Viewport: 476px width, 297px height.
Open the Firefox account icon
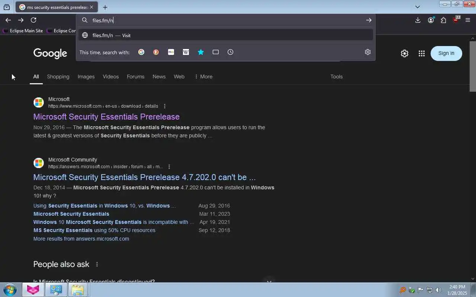(x=431, y=20)
